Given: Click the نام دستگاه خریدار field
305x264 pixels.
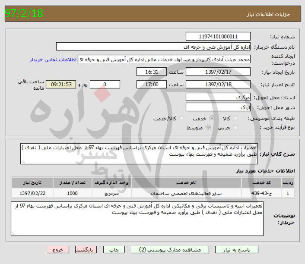Looking at the screenshot, I should [x=153, y=47].
